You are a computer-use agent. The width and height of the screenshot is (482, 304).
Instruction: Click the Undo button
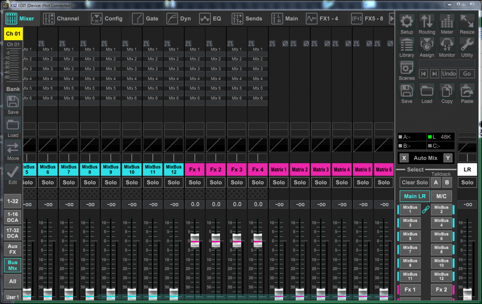(x=449, y=74)
